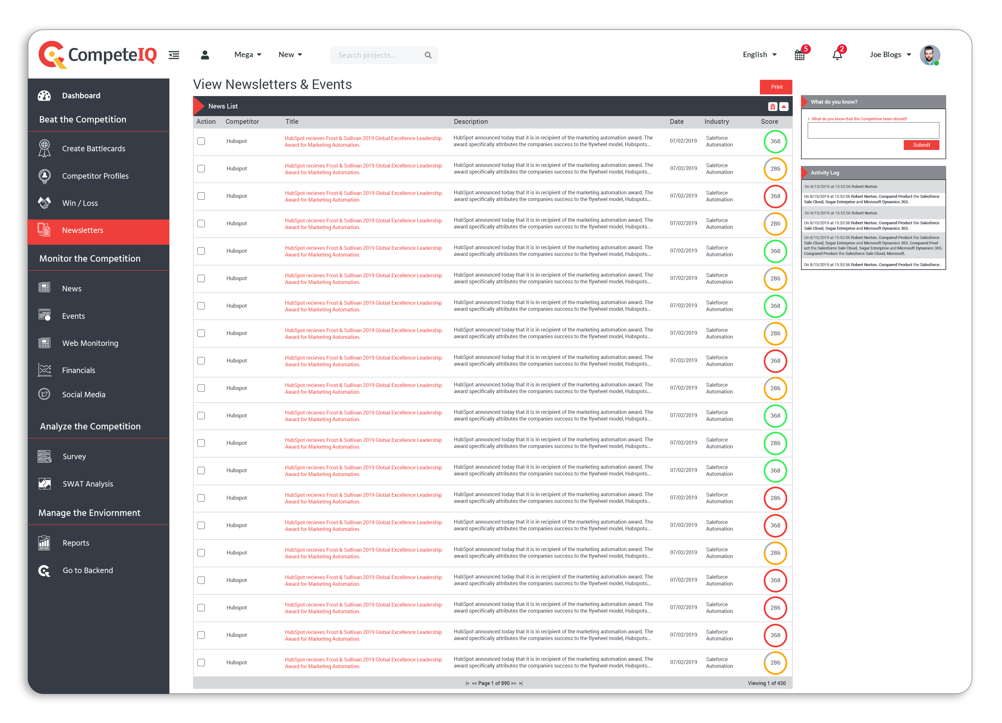The image size is (1002, 723).
Task: Click Joe Blogs avatar photo
Action: (930, 55)
